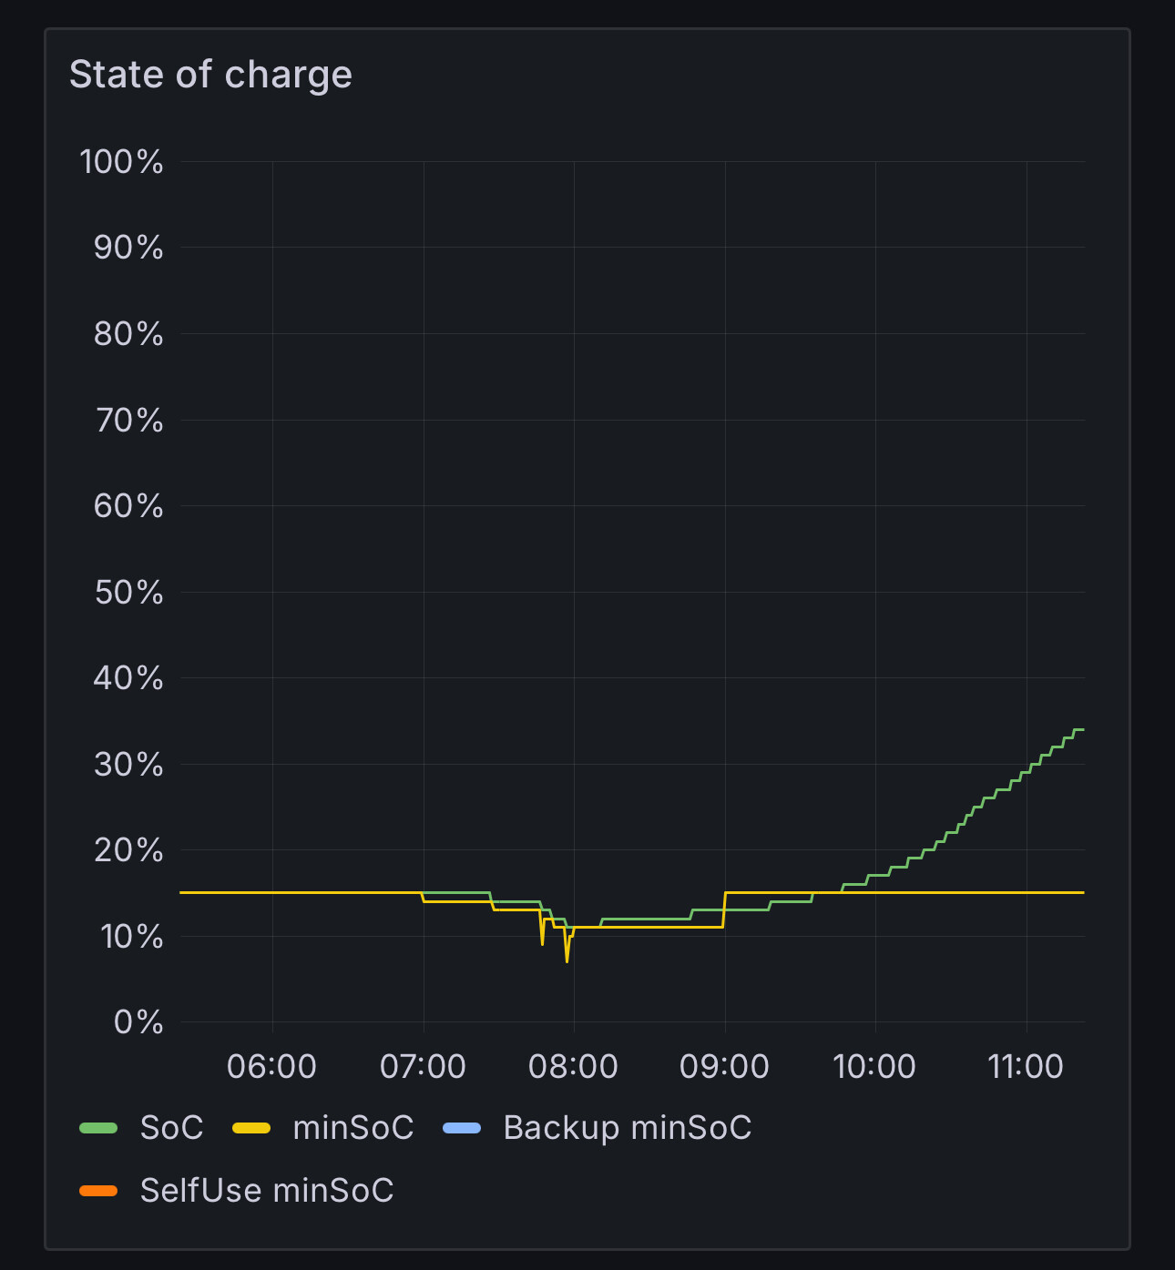Click the 30% y-axis label
The height and width of the screenshot is (1270, 1175).
[128, 765]
